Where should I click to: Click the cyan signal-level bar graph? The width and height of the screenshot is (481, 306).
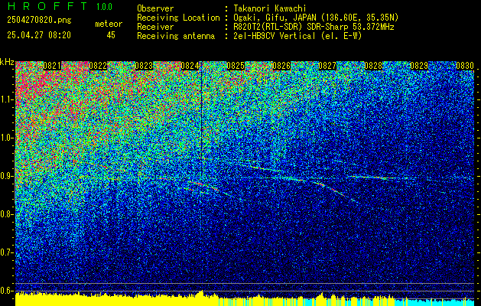(434, 302)
